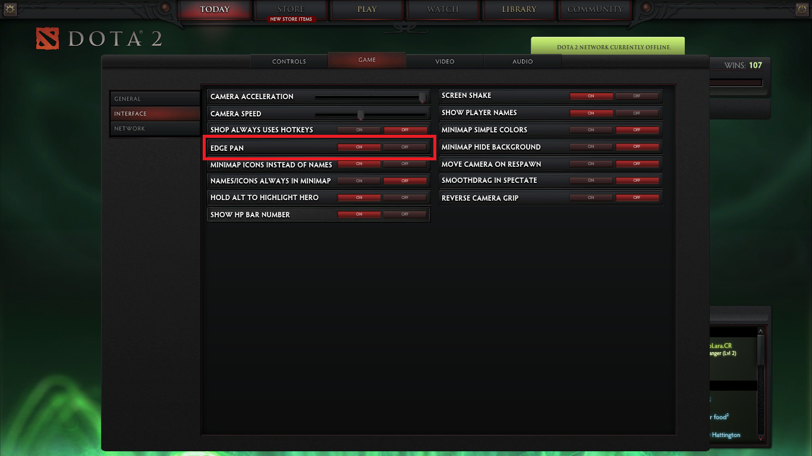
Task: Click the chat scrollbar up arrow
Action: [761, 331]
